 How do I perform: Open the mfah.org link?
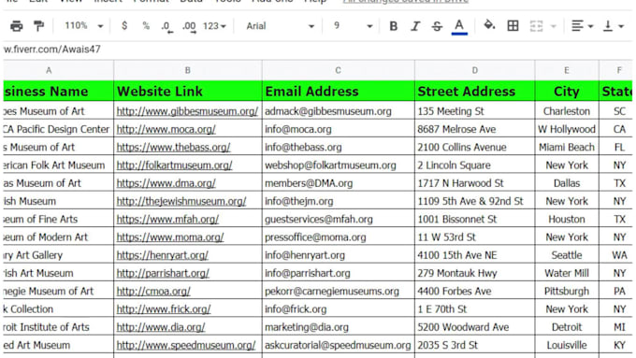(x=167, y=220)
